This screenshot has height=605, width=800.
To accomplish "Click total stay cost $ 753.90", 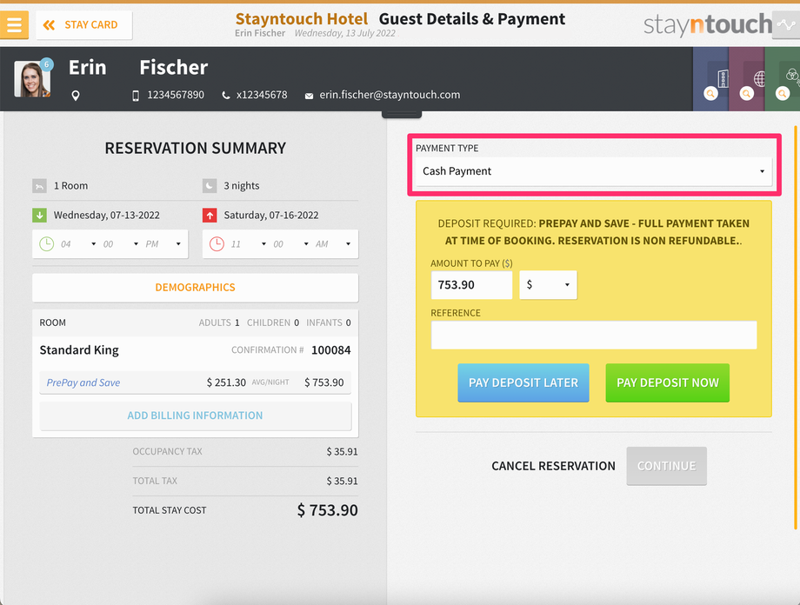I will pyautogui.click(x=328, y=510).
